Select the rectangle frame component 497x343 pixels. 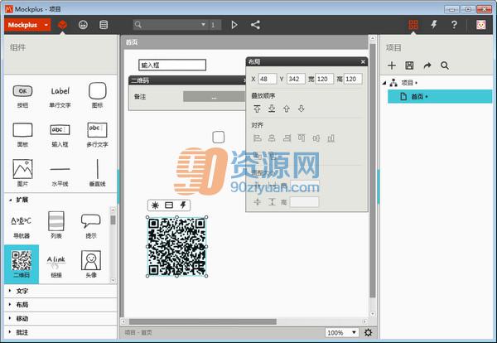pos(22,135)
